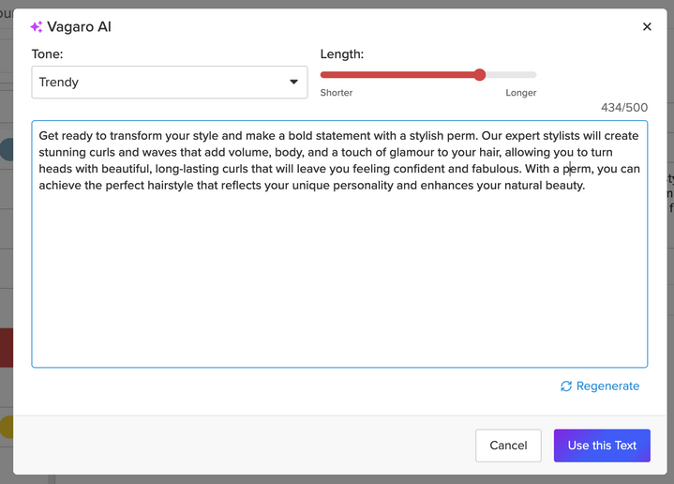Open the Tone dropdown showing Trendy
Screen dimensions: 674x484
point(170,83)
